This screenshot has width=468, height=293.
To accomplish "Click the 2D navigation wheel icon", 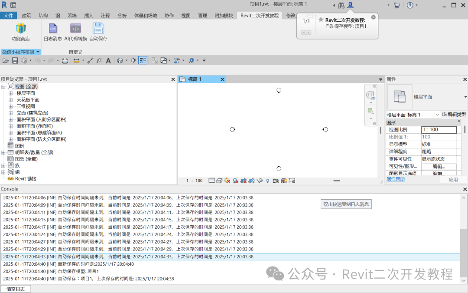I will [x=370, y=95].
